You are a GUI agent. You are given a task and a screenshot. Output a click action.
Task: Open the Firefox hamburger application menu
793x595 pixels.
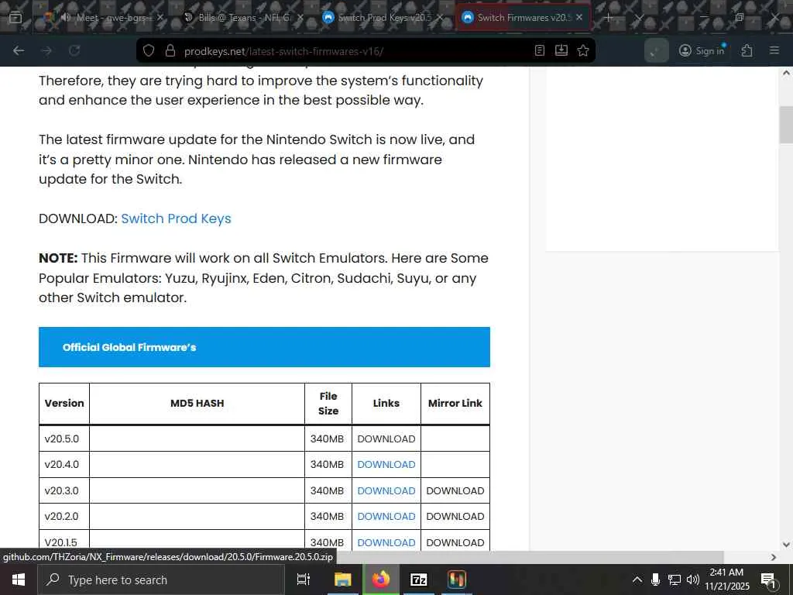click(774, 50)
